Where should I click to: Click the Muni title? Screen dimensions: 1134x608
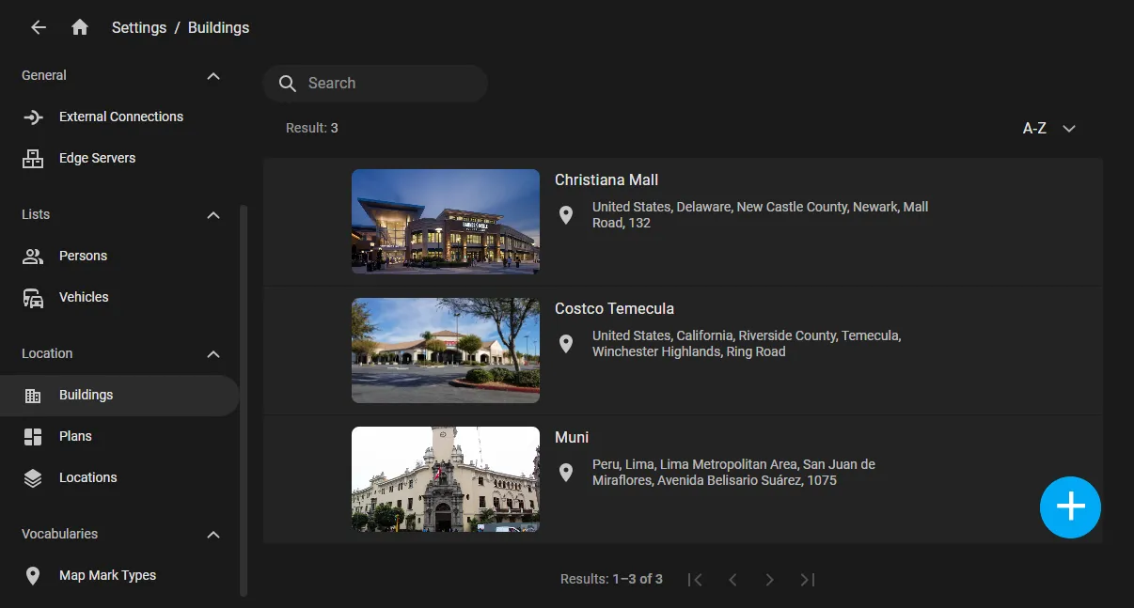pos(572,438)
